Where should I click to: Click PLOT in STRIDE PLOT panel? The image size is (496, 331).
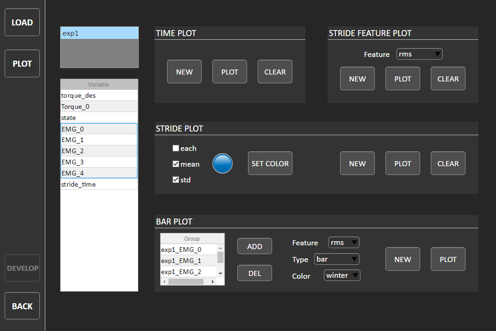(403, 163)
